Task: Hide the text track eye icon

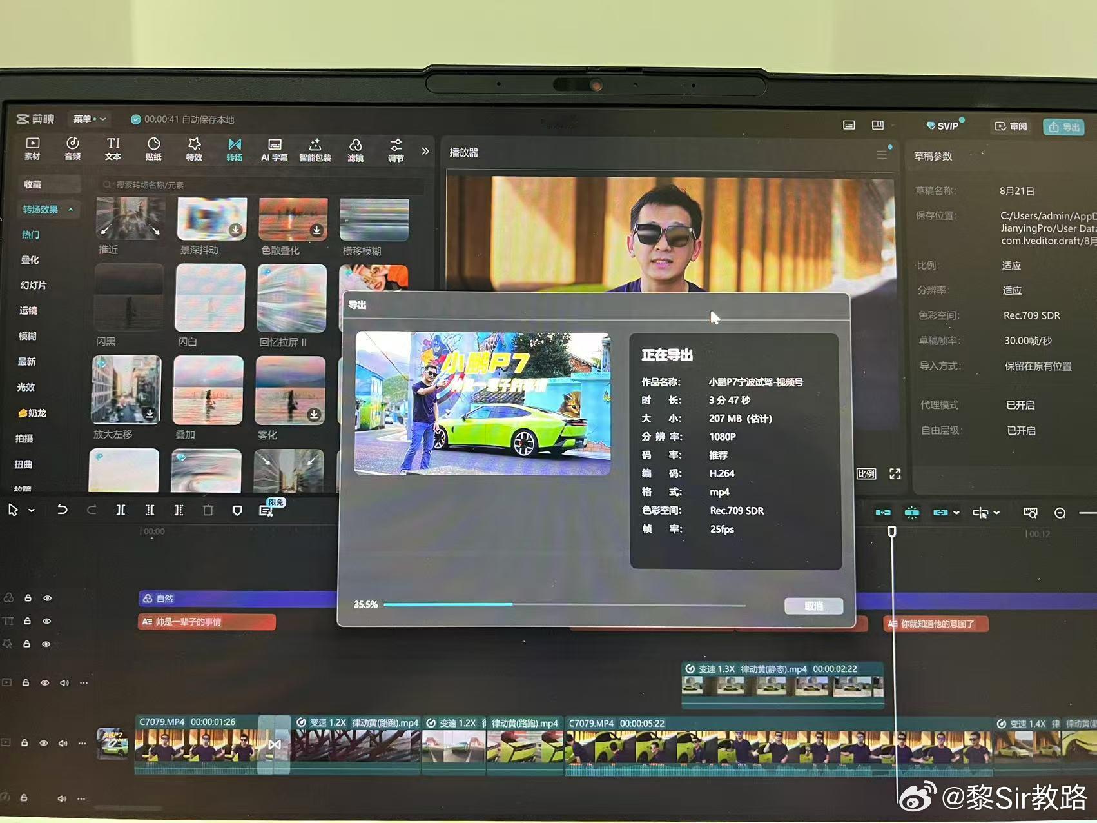Action: coord(46,621)
